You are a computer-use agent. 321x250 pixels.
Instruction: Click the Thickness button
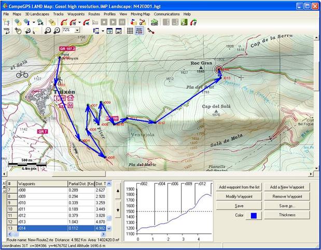coord(287,215)
